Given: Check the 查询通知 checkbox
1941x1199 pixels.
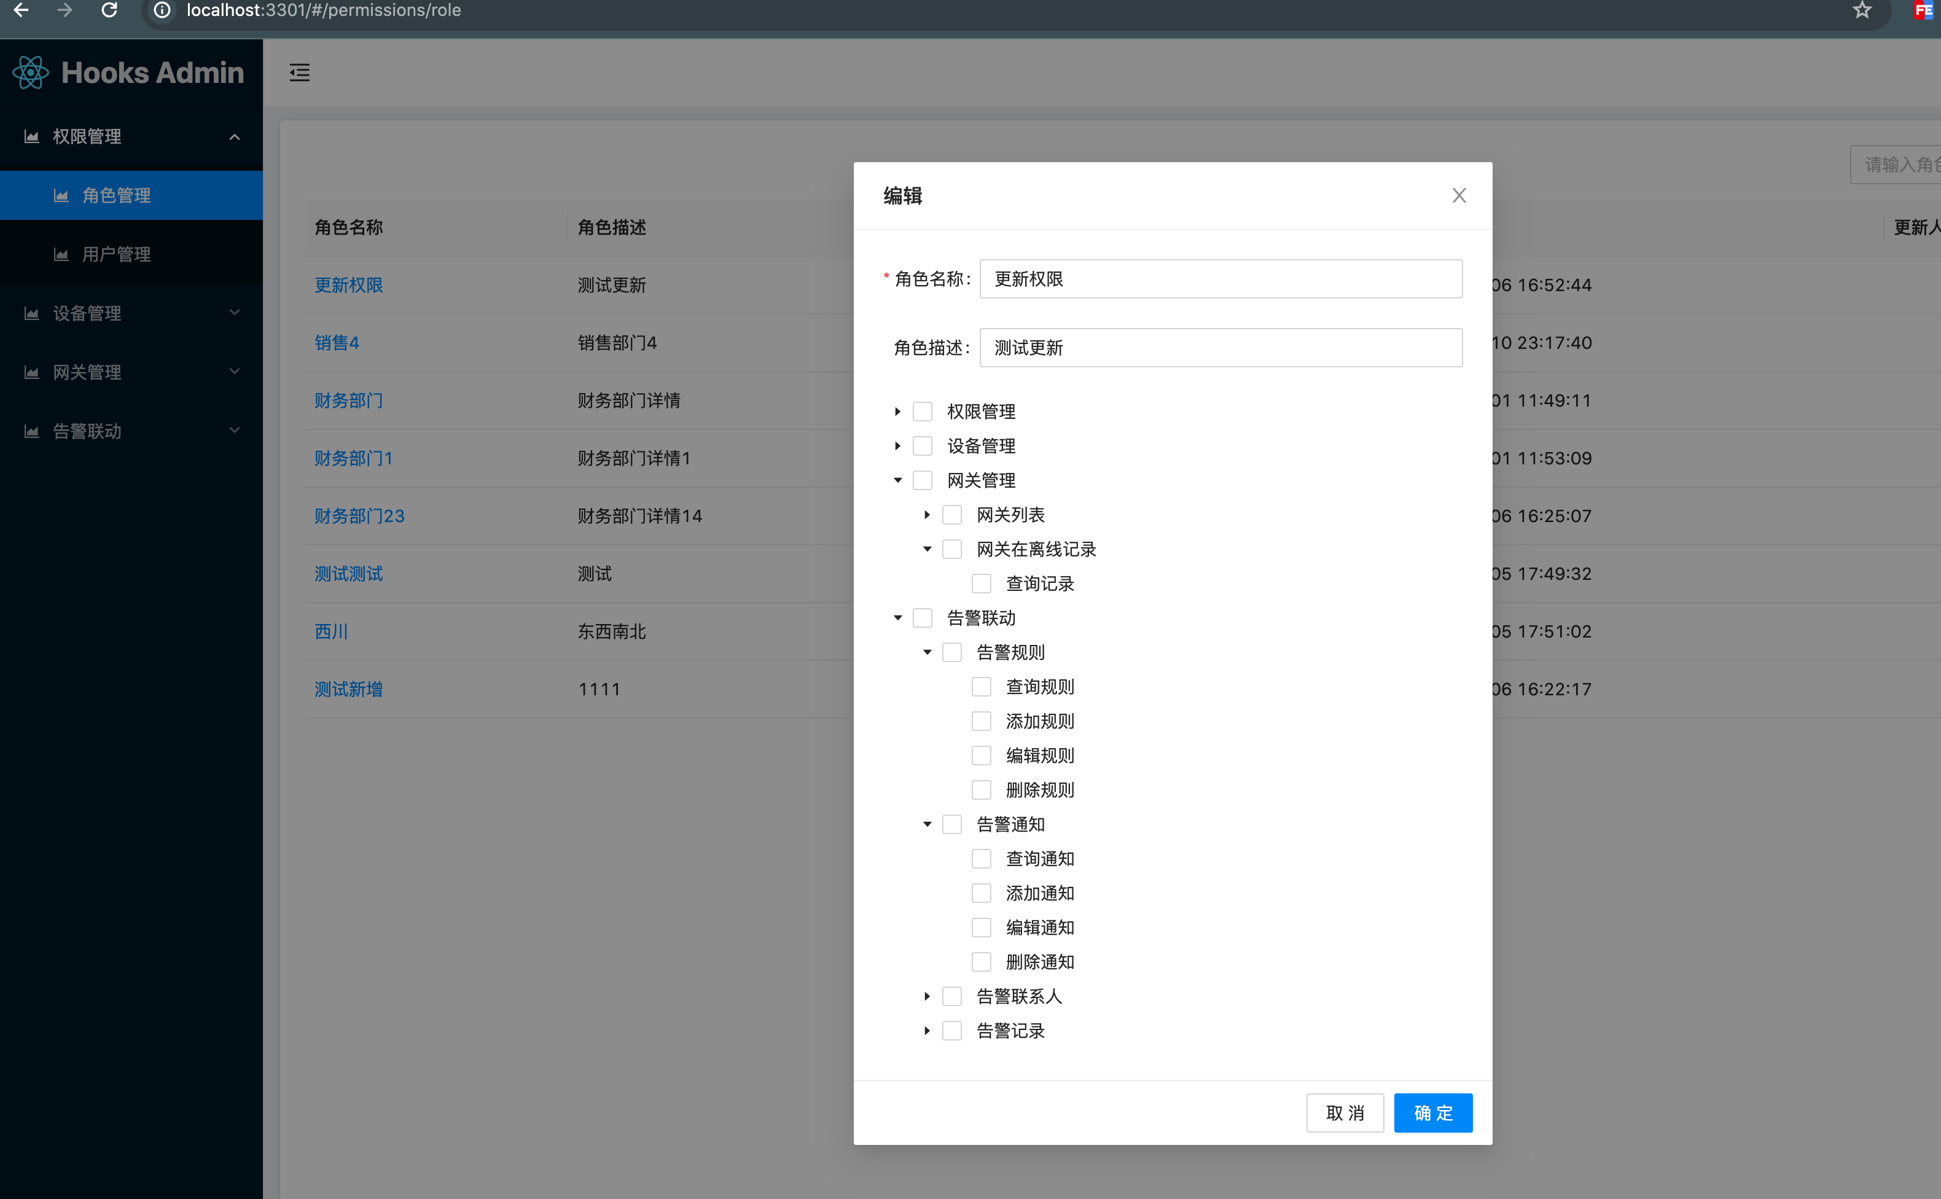Looking at the screenshot, I should coord(982,859).
